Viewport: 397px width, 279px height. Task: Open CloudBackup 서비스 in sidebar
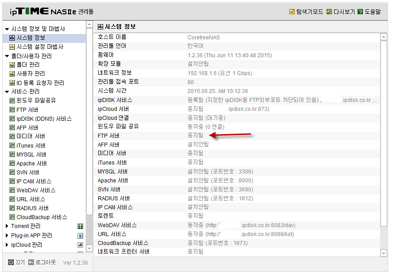pos(42,217)
